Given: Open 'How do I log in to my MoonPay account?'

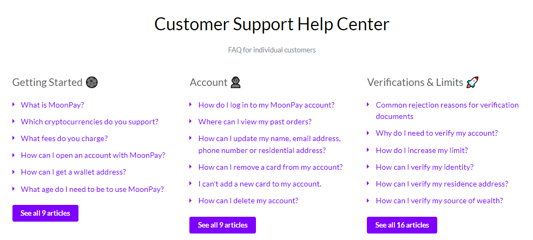Looking at the screenshot, I should pyautogui.click(x=266, y=105).
